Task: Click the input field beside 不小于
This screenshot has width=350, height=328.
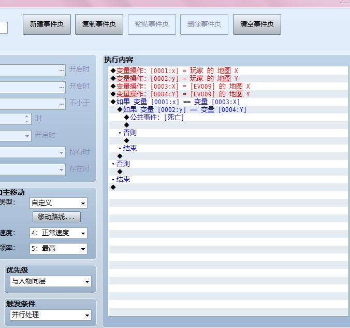Action: 33,104
